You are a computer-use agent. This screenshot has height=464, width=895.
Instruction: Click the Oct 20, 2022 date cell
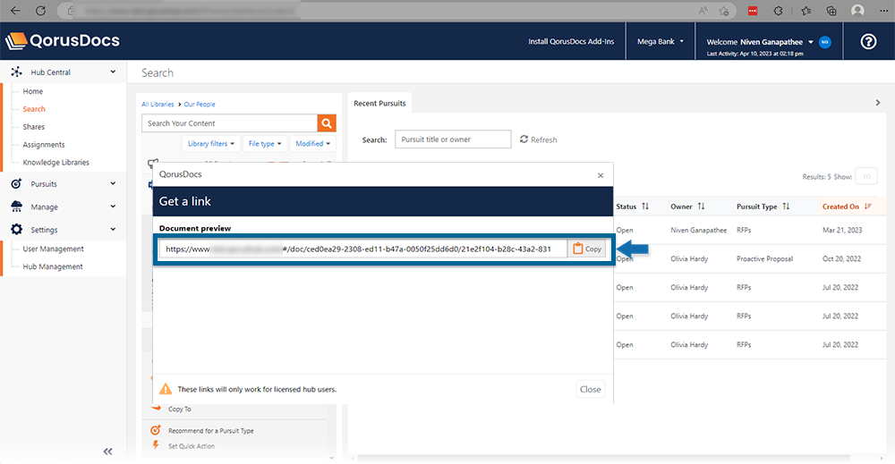tap(841, 258)
